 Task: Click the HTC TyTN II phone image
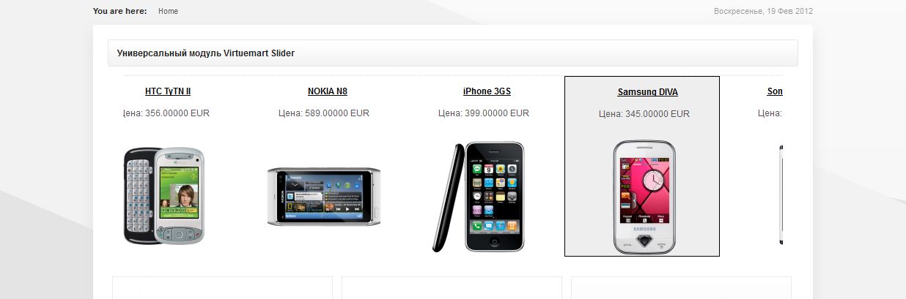click(164, 195)
